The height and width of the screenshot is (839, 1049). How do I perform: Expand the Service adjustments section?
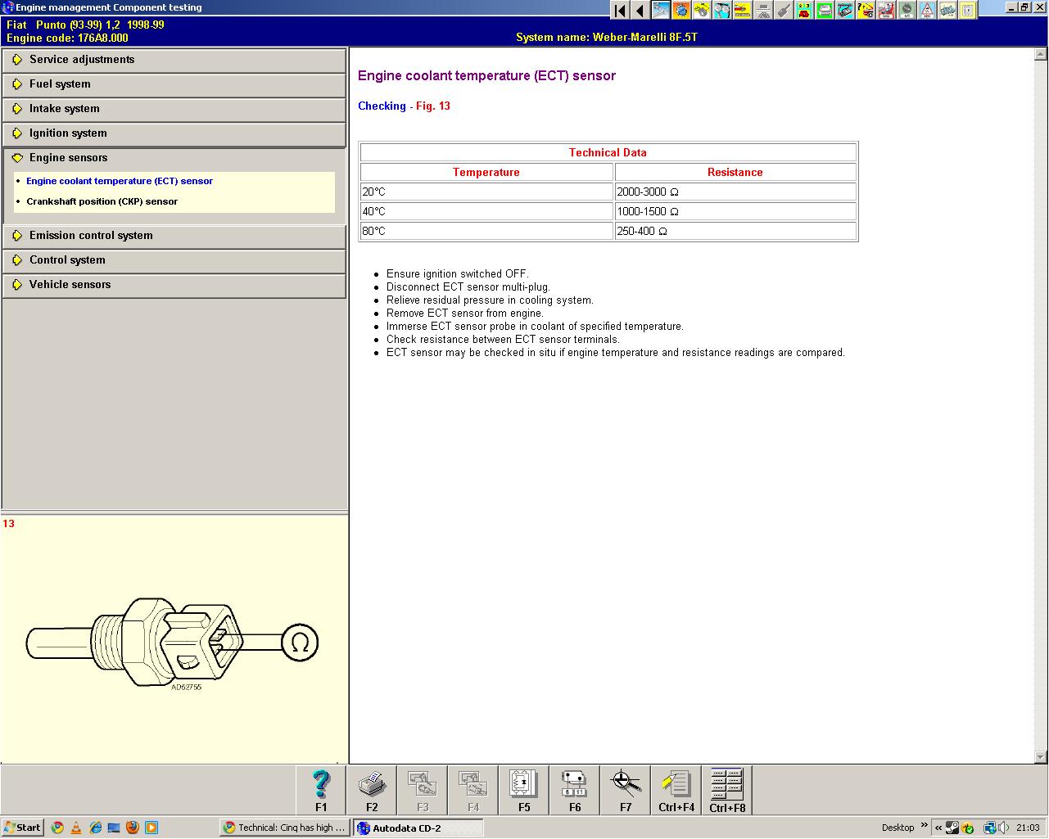pyautogui.click(x=174, y=60)
